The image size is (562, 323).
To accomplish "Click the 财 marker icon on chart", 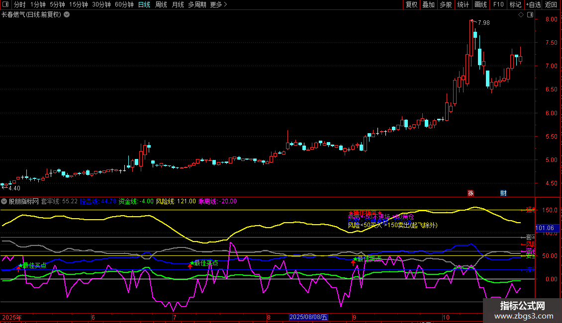I will [503, 193].
